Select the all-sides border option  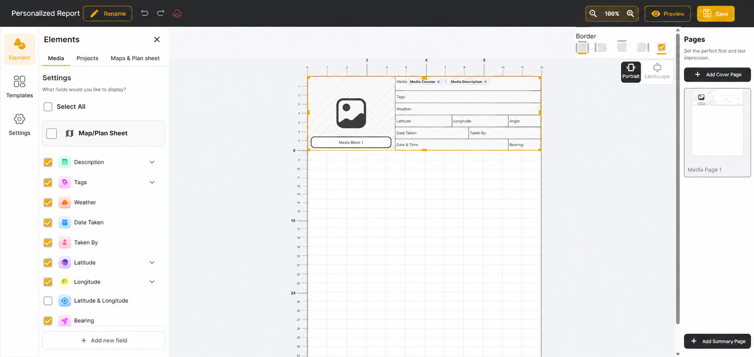[x=582, y=48]
